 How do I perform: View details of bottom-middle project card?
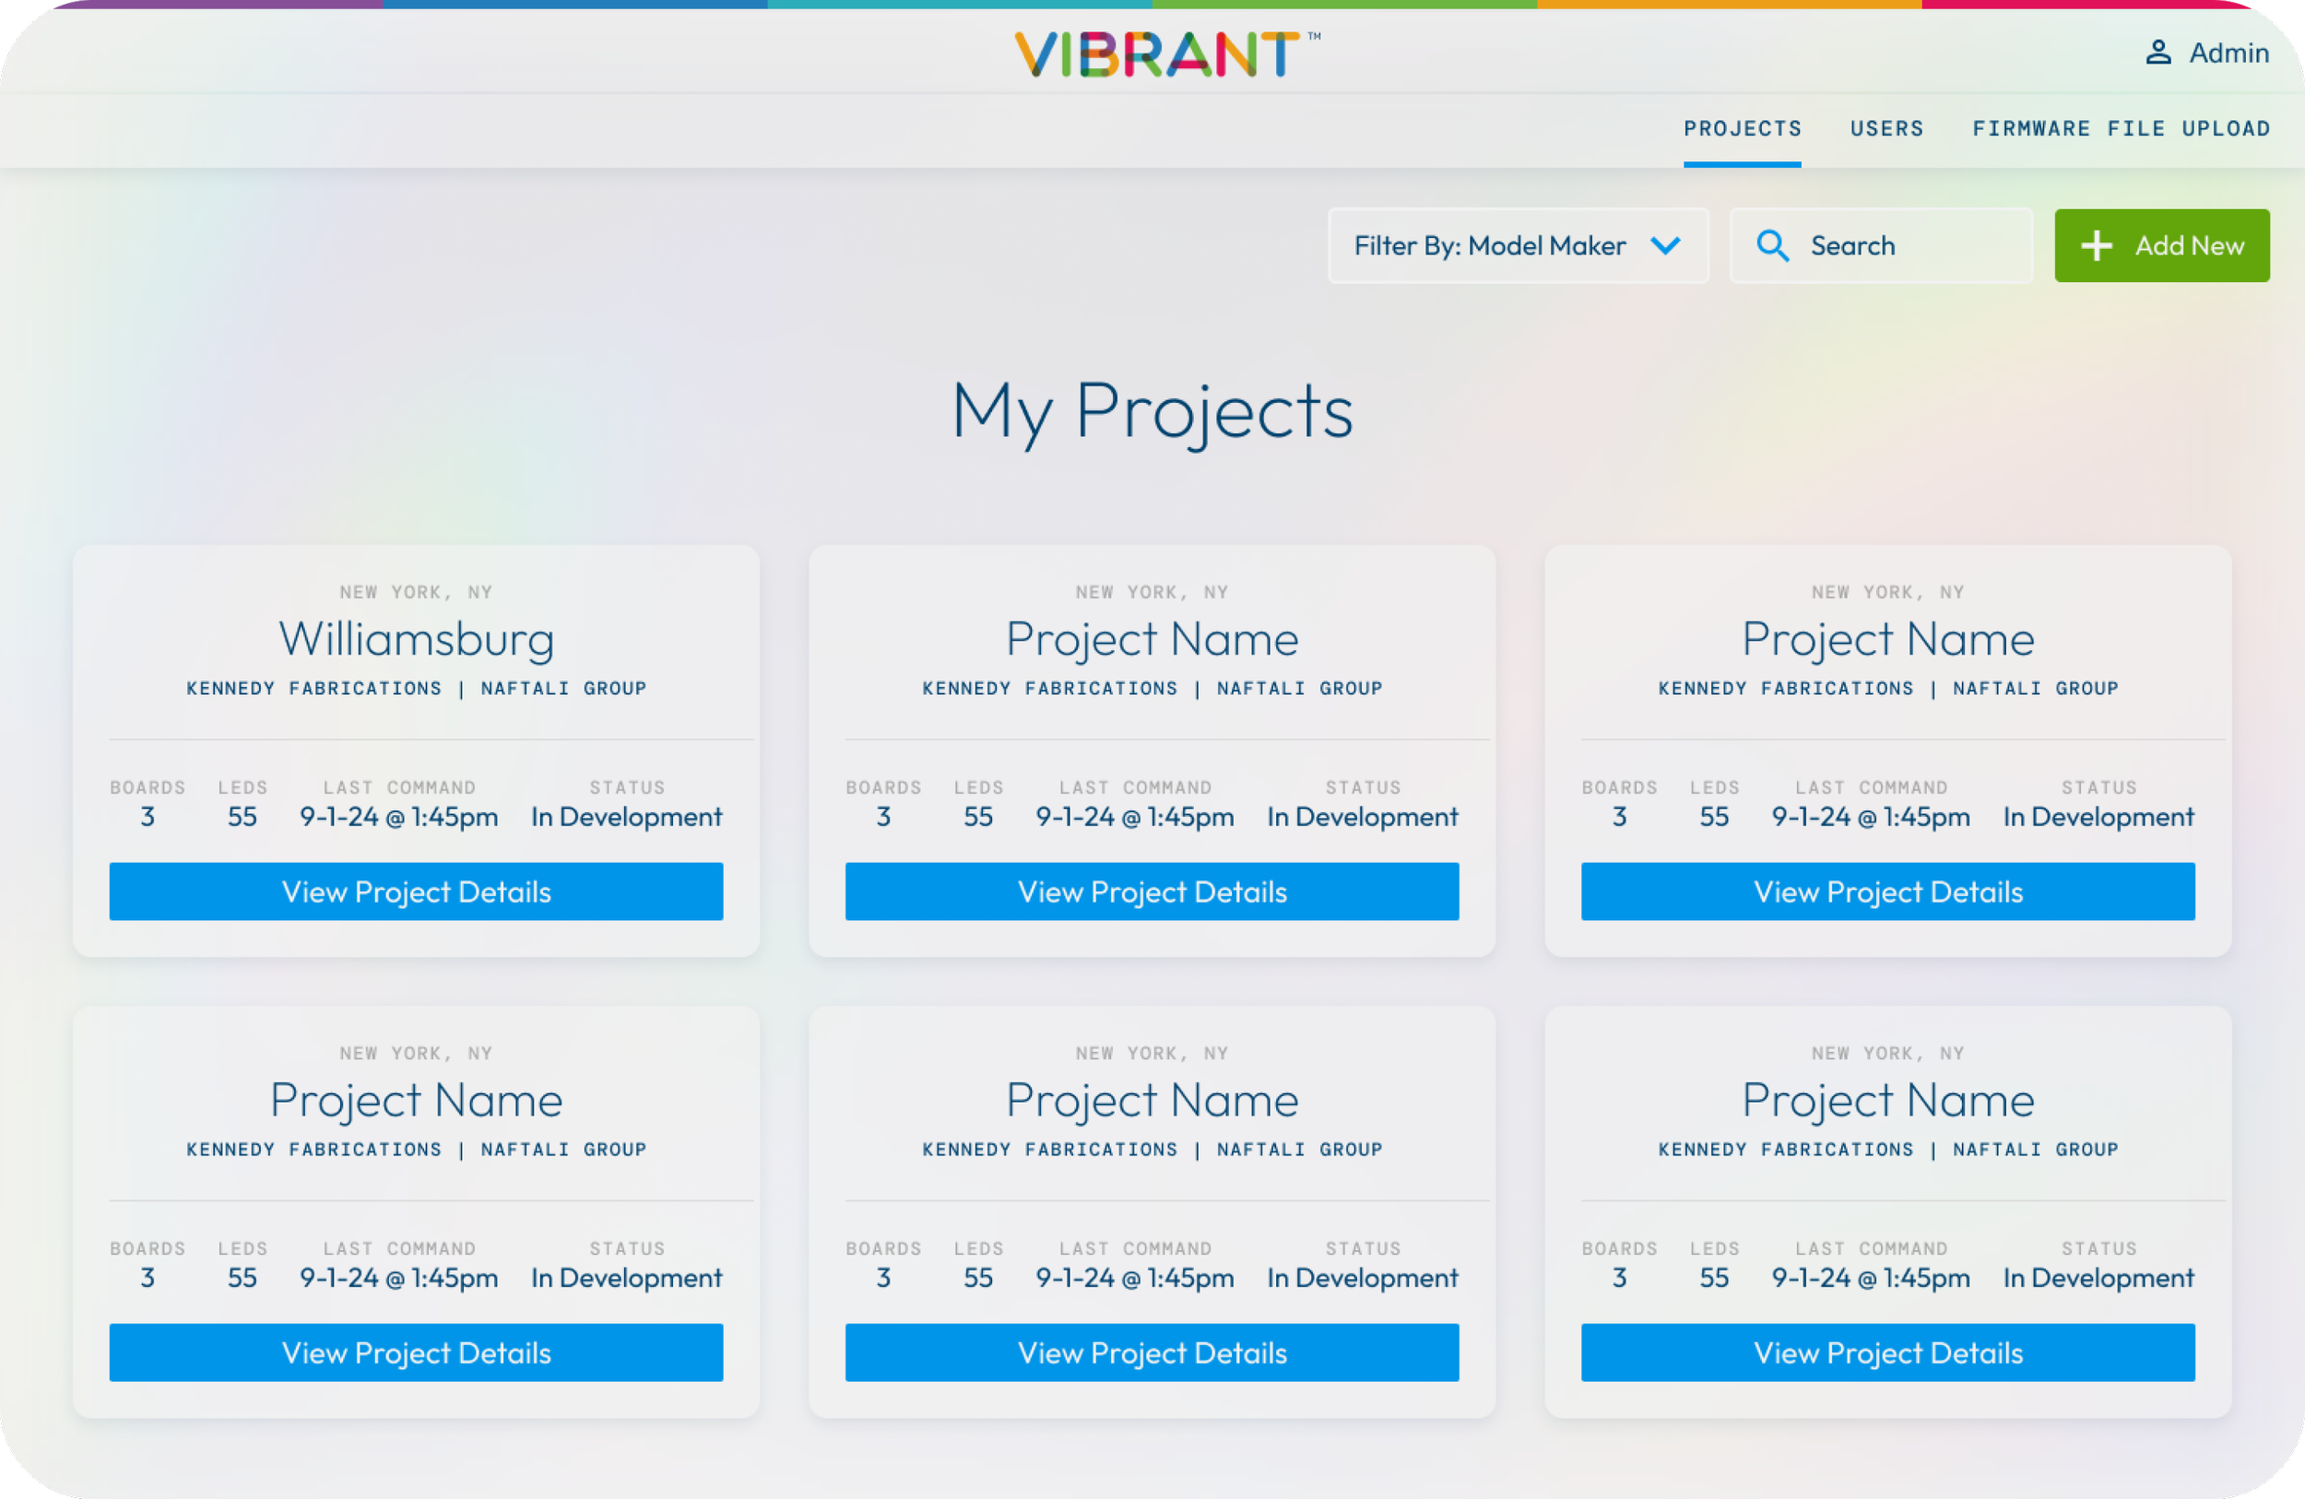(x=1152, y=1351)
